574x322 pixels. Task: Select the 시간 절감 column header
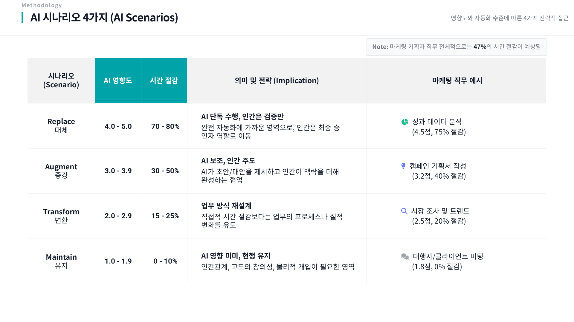click(164, 80)
